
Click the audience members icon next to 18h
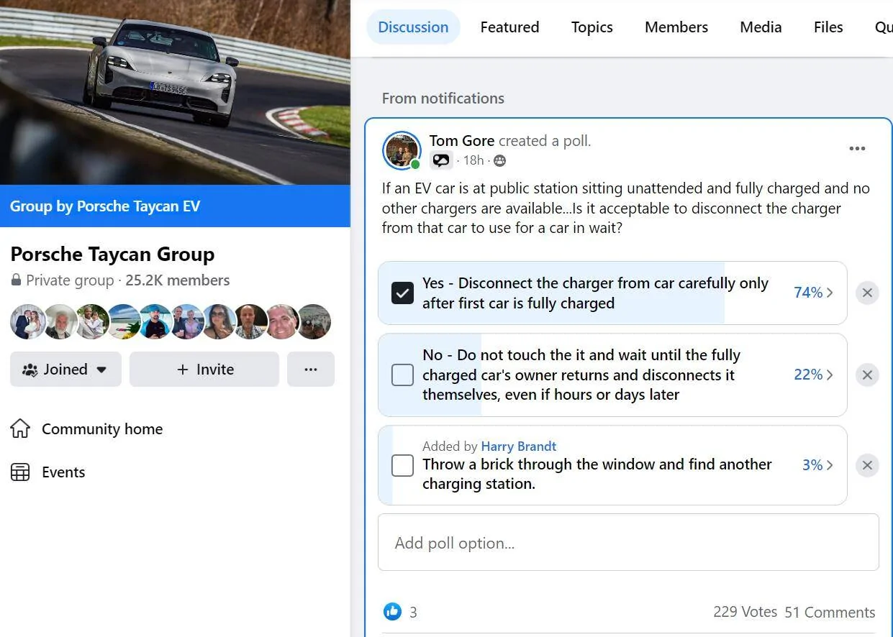click(x=499, y=160)
